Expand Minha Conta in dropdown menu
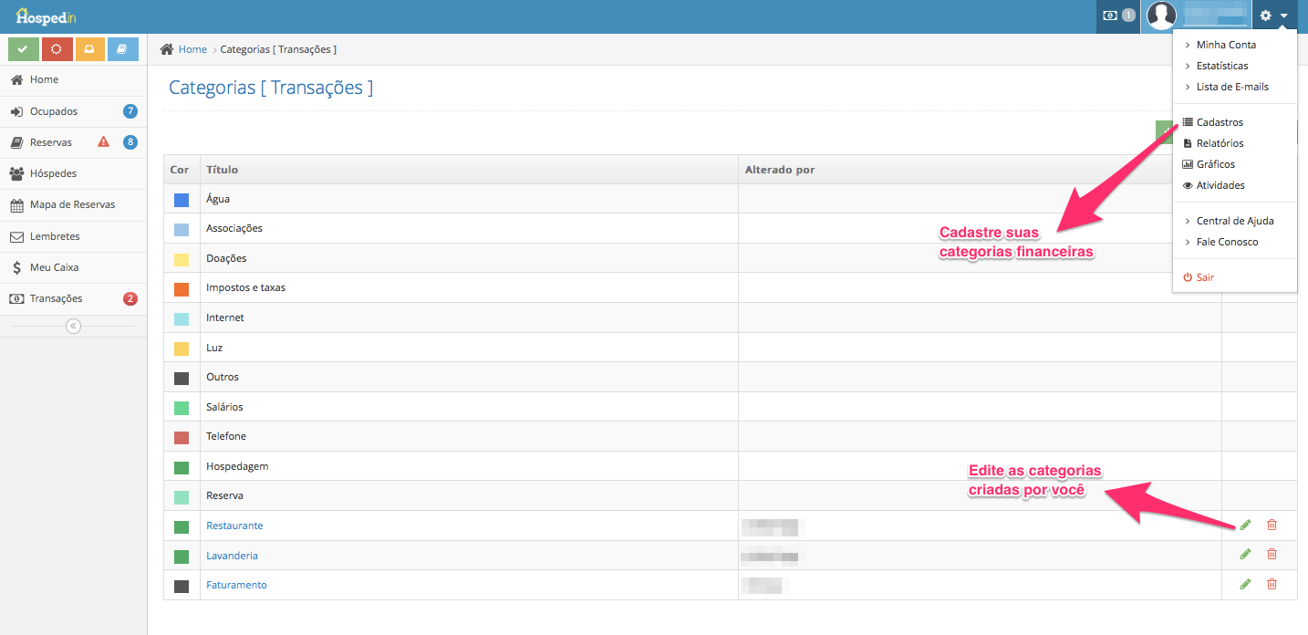This screenshot has height=635, width=1308. click(x=1226, y=45)
